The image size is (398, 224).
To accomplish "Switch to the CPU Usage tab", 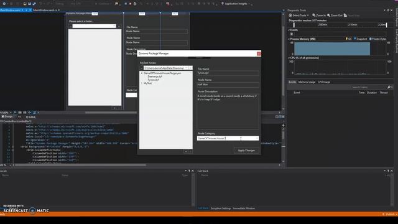I will click(x=324, y=82).
